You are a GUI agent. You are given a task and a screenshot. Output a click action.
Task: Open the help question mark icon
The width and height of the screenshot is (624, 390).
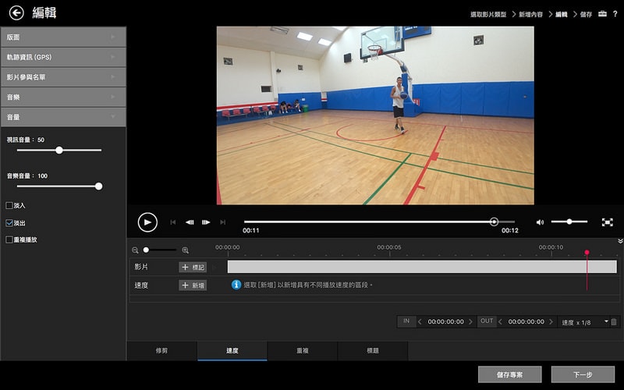tap(615, 14)
